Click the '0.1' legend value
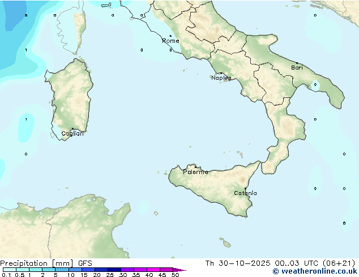This screenshot has width=359, height=277. click(6, 275)
